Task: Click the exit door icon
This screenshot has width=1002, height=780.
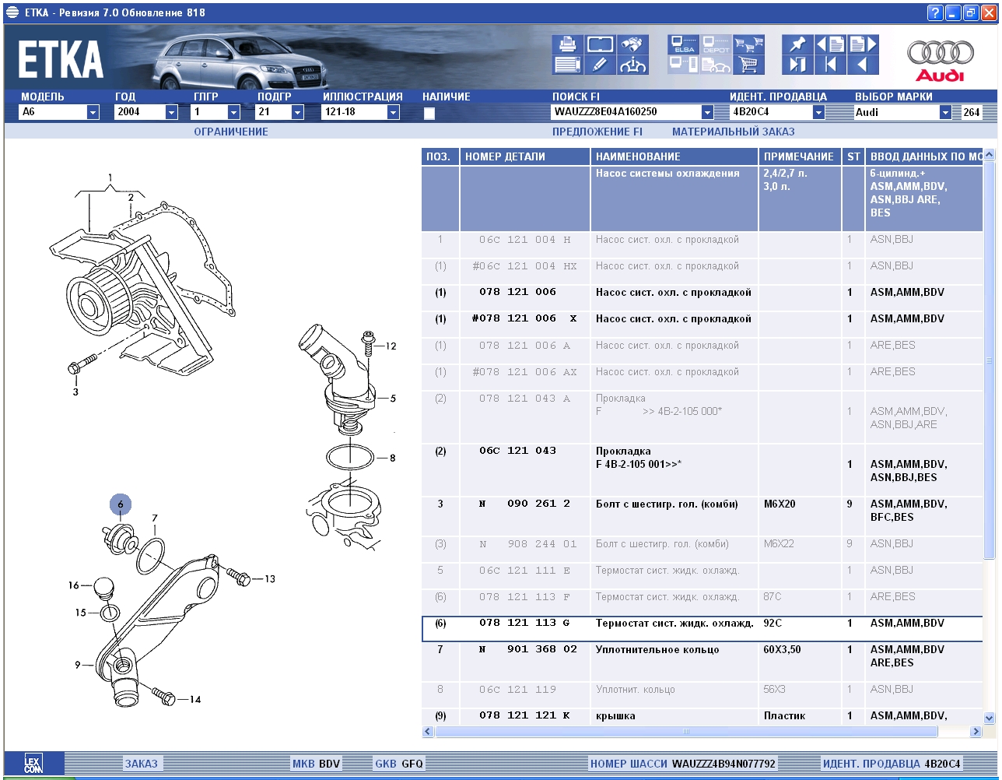Action: click(x=797, y=65)
